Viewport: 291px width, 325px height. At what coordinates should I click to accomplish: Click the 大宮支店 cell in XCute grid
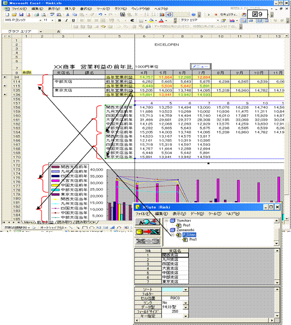click(175, 268)
